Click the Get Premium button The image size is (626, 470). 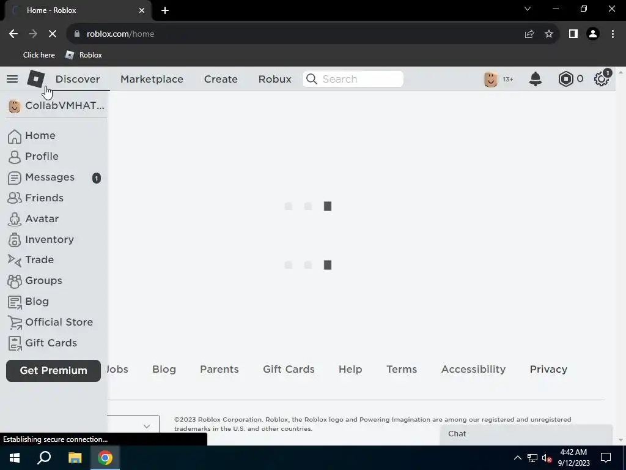click(x=54, y=370)
